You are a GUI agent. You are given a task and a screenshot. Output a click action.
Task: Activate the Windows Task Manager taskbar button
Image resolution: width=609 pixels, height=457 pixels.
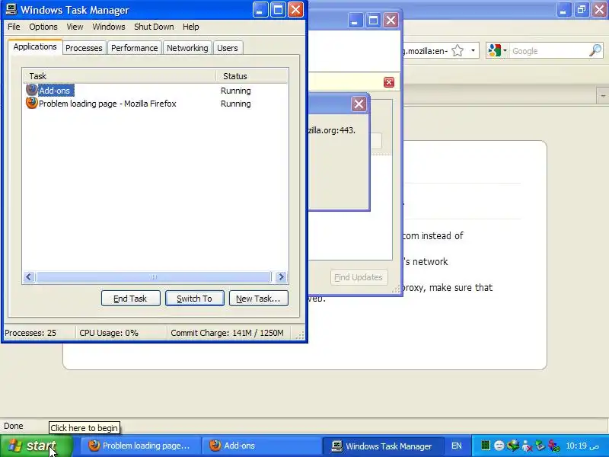click(x=384, y=446)
